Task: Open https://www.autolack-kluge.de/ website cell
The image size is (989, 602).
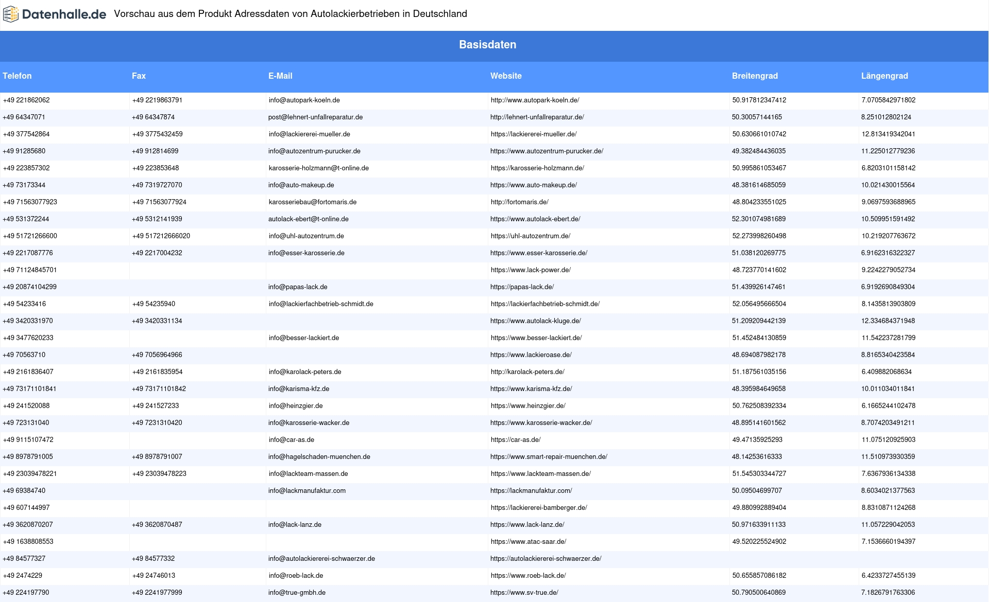Action: [536, 321]
